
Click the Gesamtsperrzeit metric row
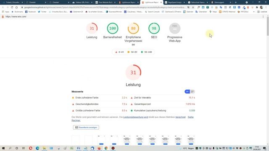point(163,104)
